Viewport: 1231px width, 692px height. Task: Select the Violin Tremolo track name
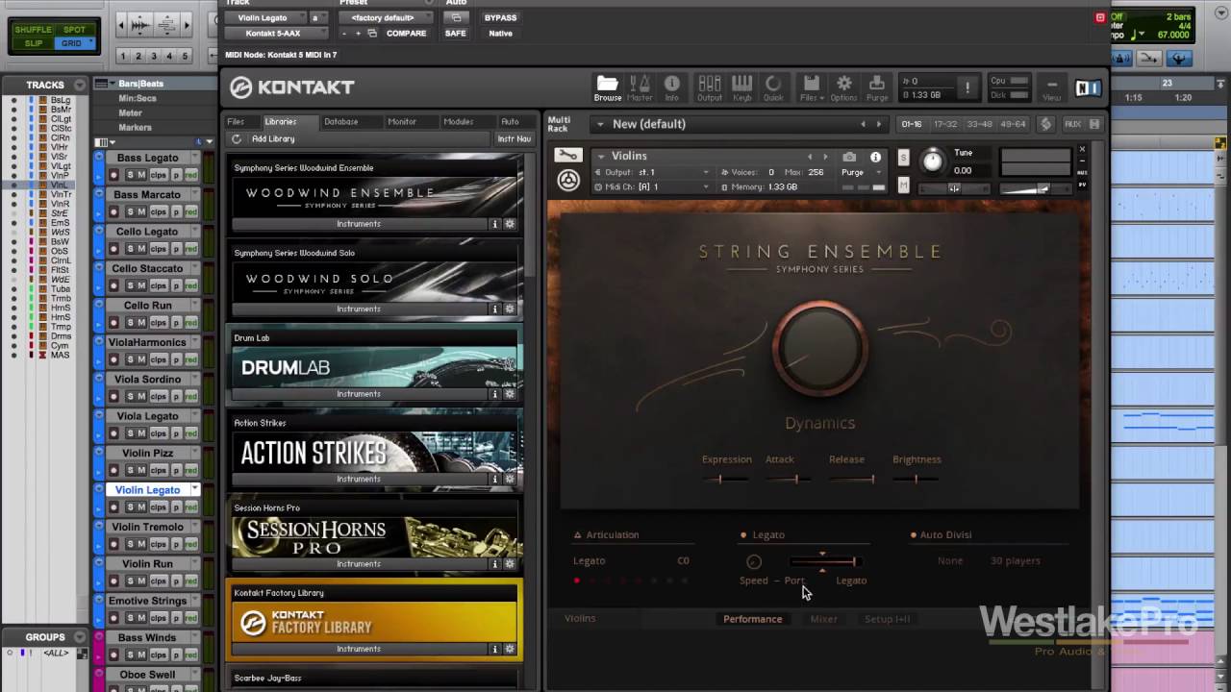(147, 527)
